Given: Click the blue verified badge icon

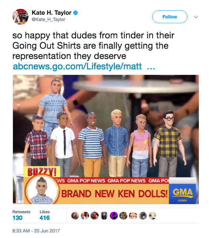Looking at the screenshot, I should [75, 13].
